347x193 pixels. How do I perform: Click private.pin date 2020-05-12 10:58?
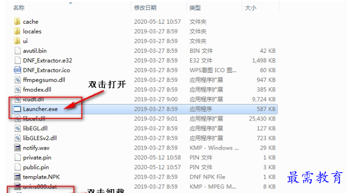pos(157,157)
